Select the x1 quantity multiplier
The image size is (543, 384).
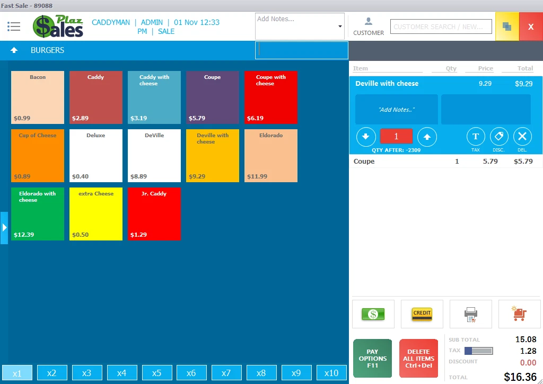click(17, 373)
